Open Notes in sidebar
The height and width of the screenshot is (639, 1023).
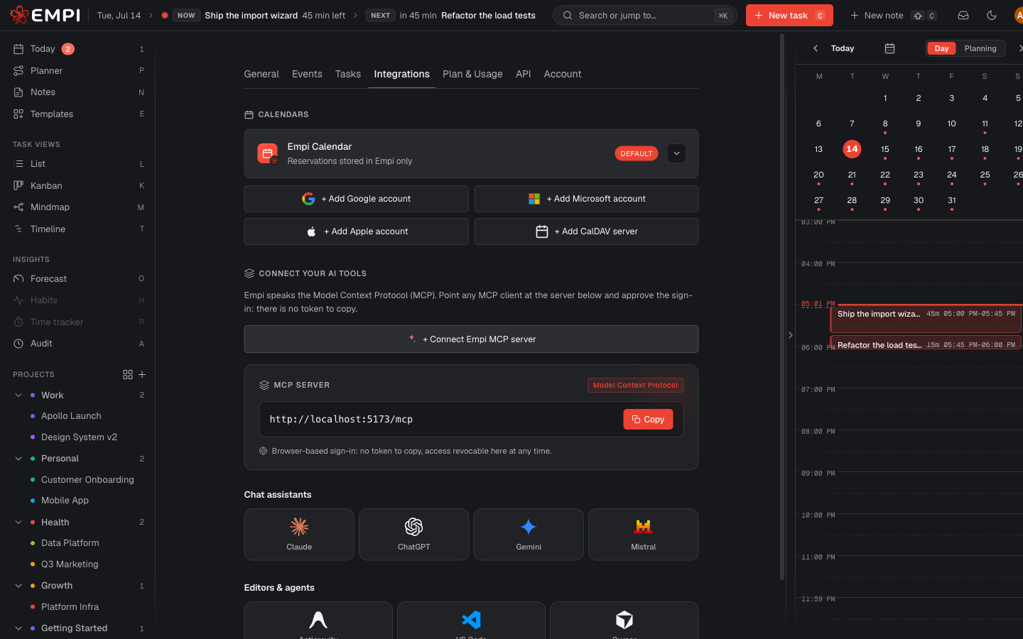[78, 92]
